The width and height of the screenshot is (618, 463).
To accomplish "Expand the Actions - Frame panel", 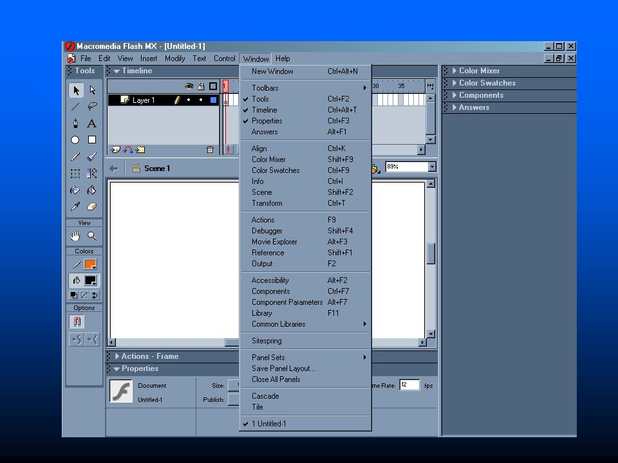I will (117, 356).
